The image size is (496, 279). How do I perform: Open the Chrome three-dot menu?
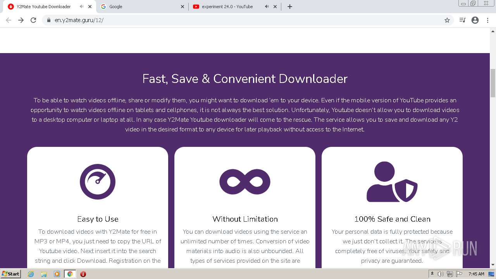[x=487, y=20]
